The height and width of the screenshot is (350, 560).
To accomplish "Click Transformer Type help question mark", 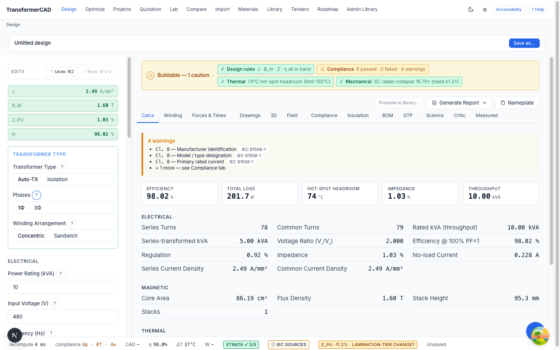I will coord(62,167).
